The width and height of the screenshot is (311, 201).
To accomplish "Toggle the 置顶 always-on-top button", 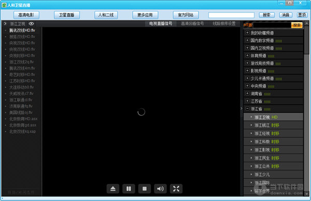I will click(x=302, y=15).
